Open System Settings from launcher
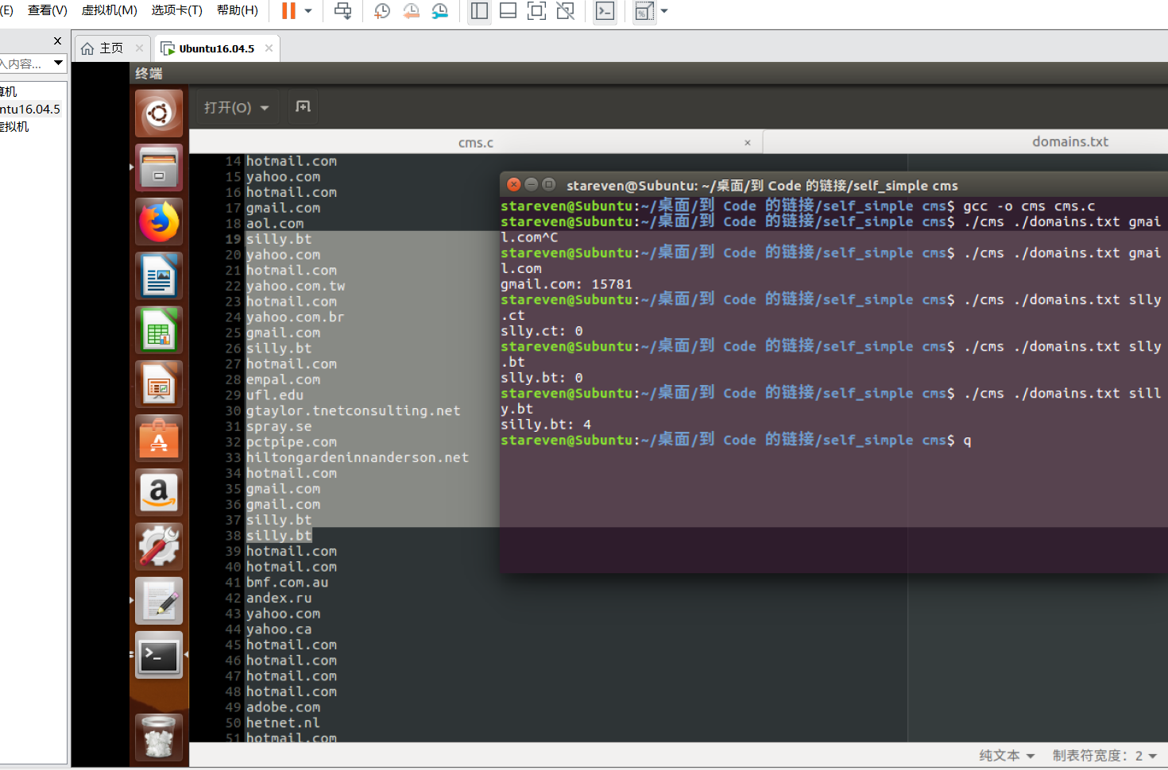Image resolution: width=1168 pixels, height=770 pixels. click(x=159, y=545)
